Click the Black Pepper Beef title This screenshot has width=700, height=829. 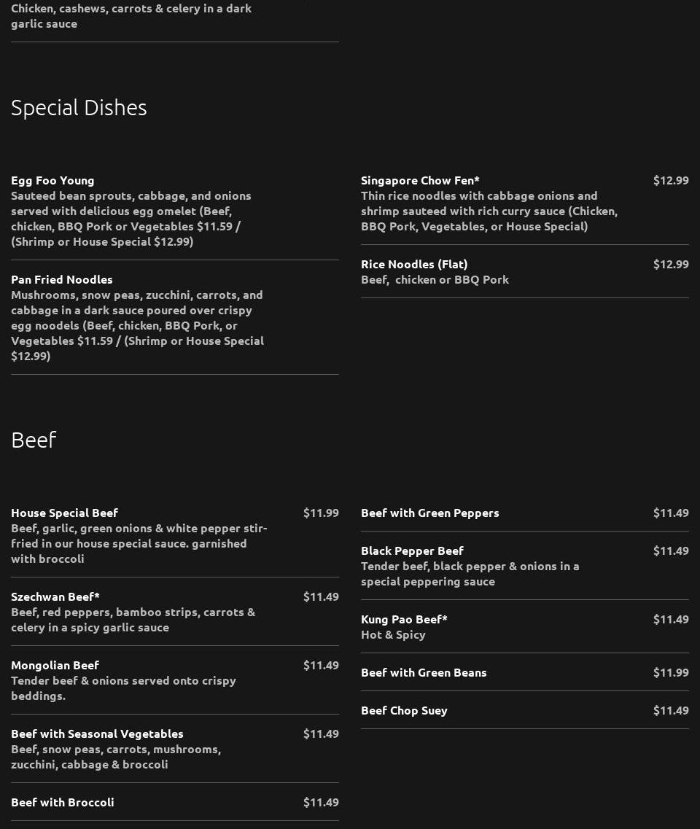tap(412, 550)
